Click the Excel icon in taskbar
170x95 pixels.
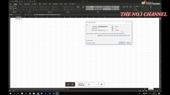click(x=57, y=93)
